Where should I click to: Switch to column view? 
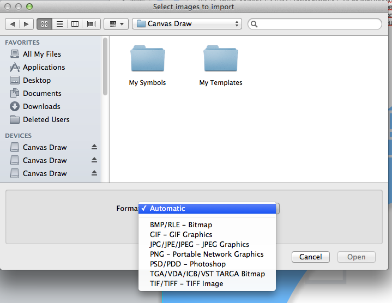(x=75, y=24)
